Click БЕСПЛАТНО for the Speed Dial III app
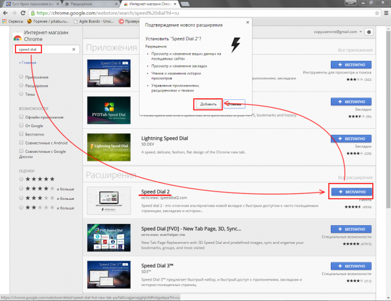 351,64
